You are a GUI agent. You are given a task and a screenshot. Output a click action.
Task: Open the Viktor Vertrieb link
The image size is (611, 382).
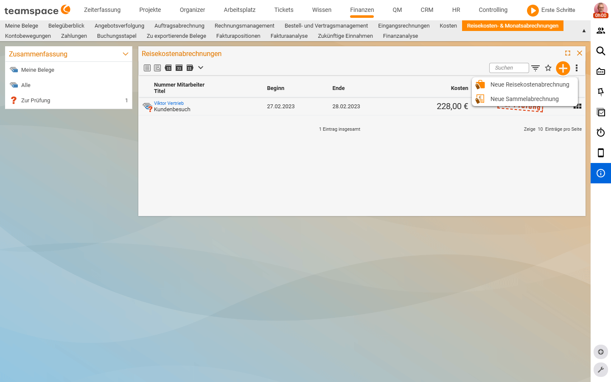[169, 103]
